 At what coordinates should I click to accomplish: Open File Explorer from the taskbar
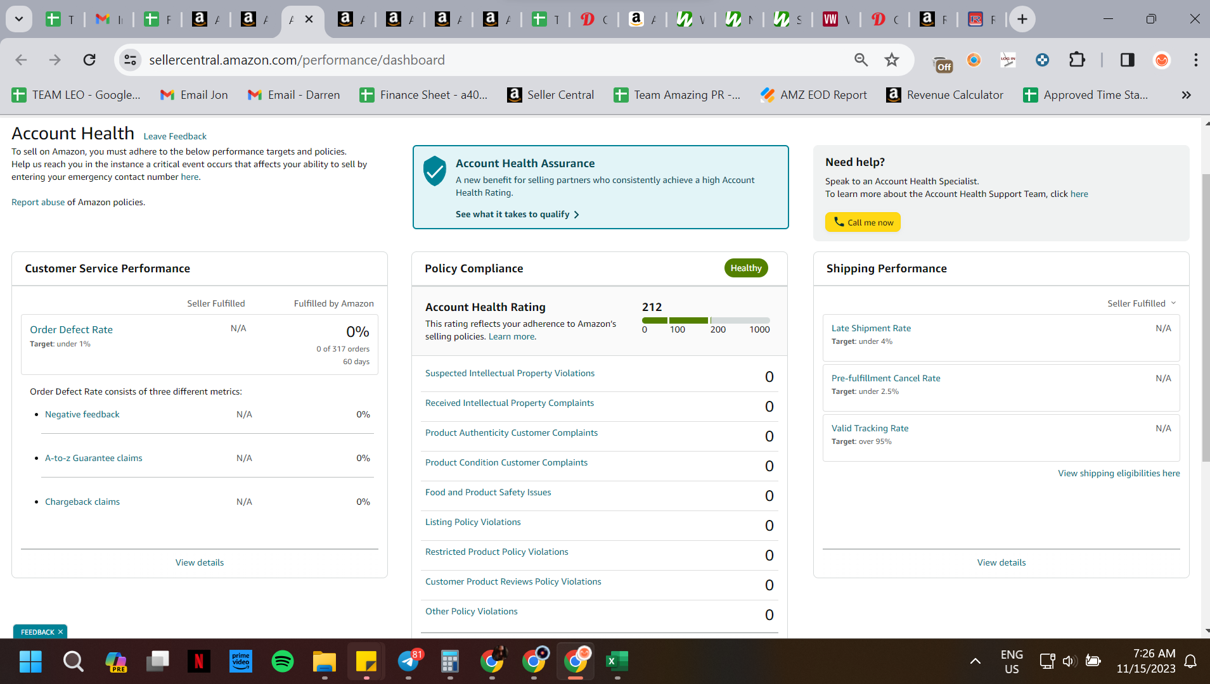point(324,662)
